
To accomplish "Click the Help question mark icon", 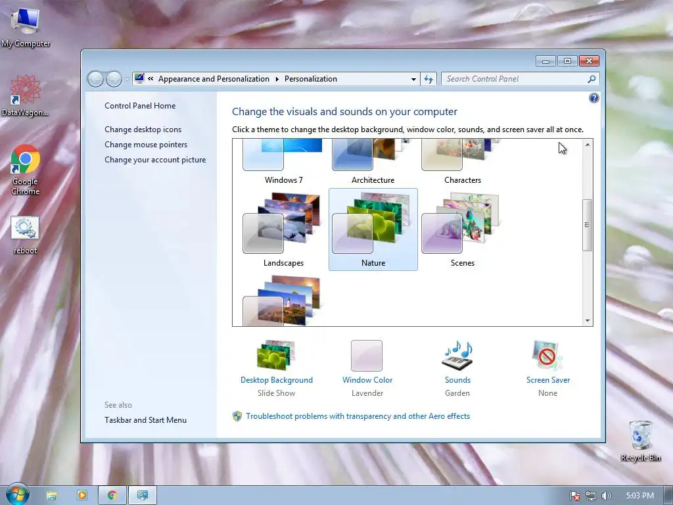I will (x=593, y=99).
